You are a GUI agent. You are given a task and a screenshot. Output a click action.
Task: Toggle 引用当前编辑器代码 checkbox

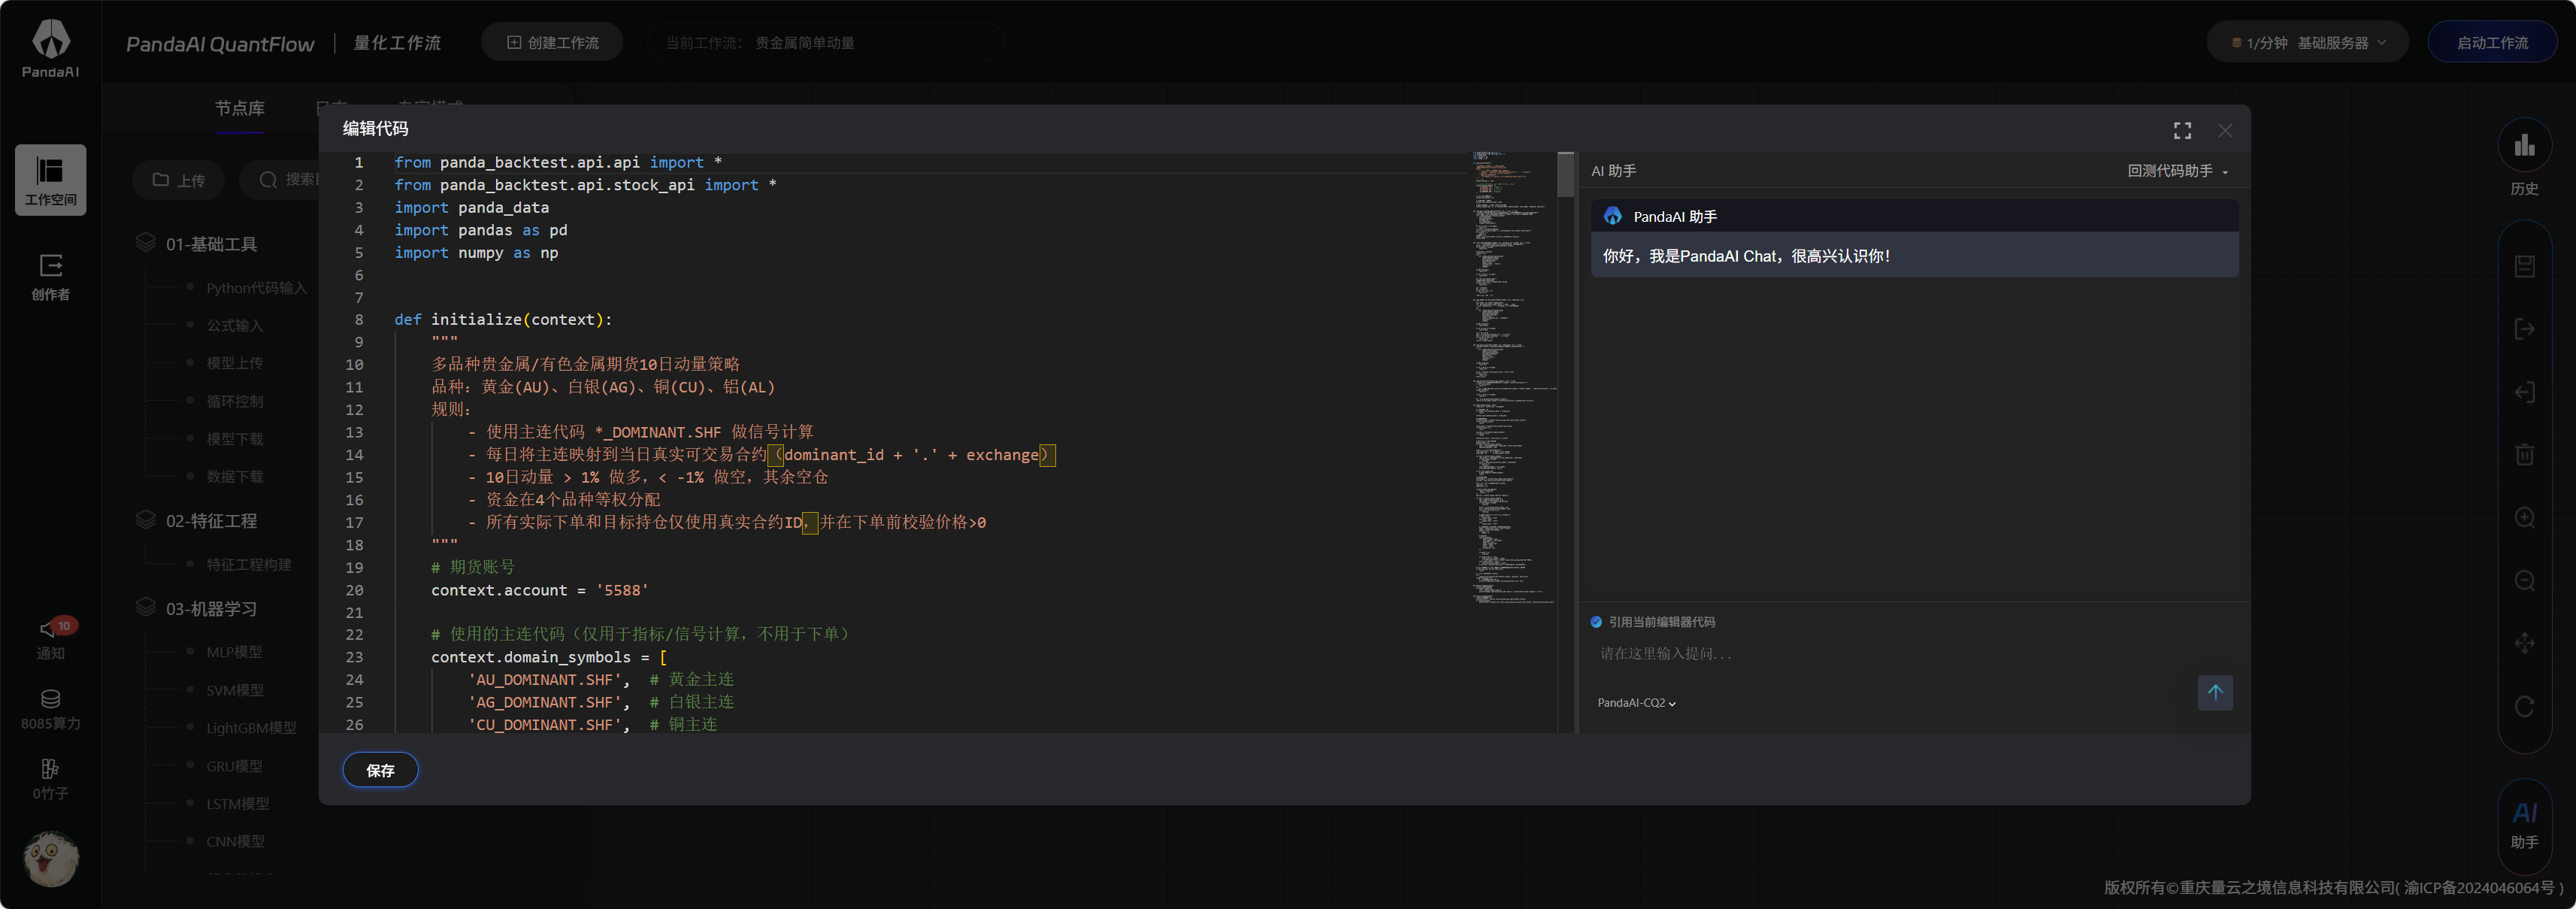pyautogui.click(x=1596, y=622)
